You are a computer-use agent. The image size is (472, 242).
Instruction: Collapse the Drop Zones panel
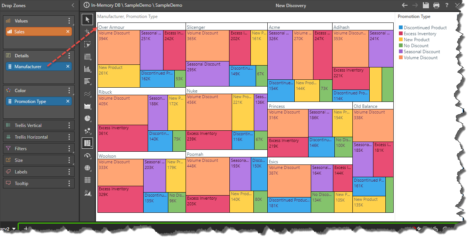(73, 6)
